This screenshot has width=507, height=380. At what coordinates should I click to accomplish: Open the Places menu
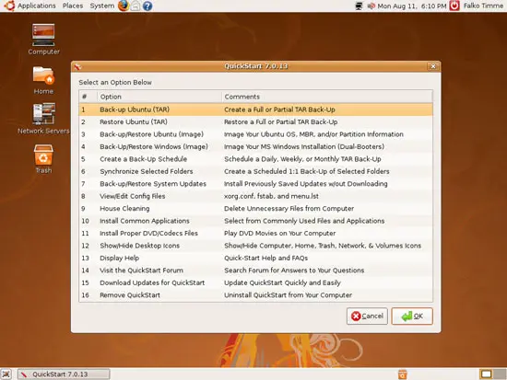point(73,6)
